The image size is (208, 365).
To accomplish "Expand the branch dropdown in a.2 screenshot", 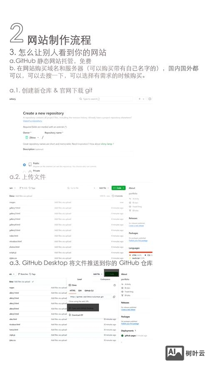I will coord(12,188).
